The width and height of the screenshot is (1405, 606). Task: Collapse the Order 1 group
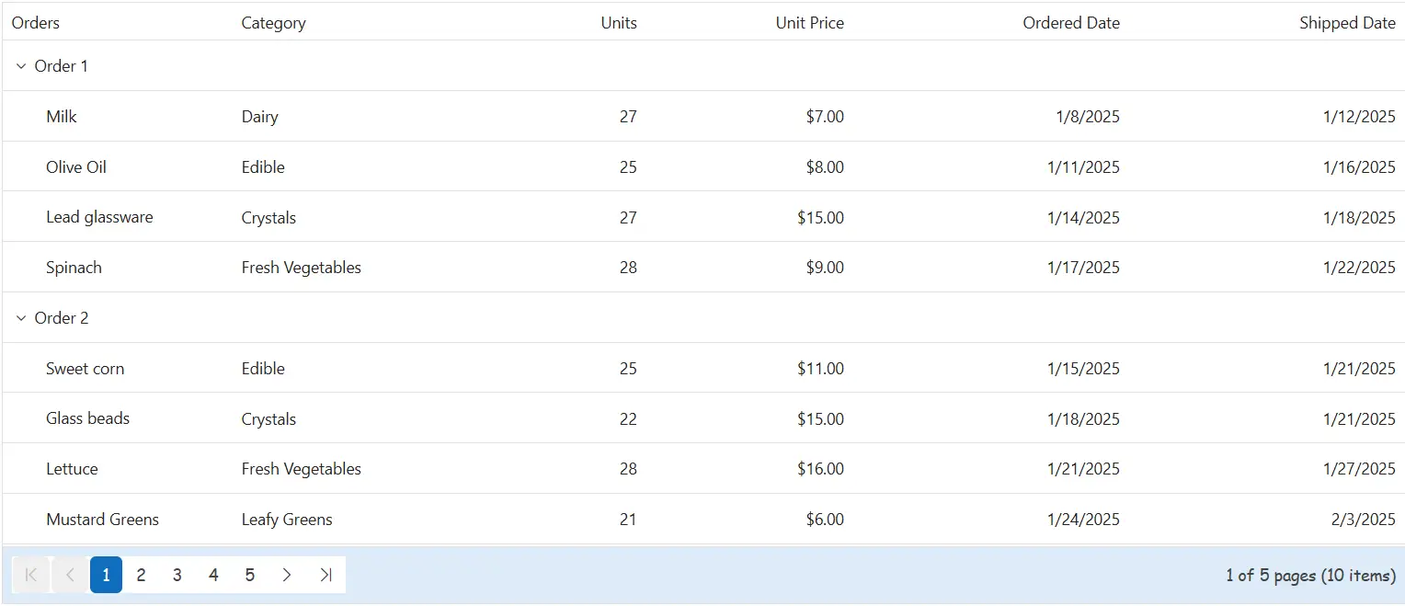coord(21,66)
